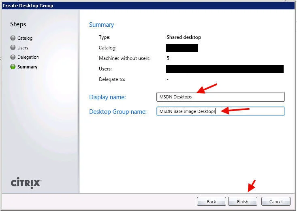Click the 'Shared desktop' type value
The width and height of the screenshot is (297, 211).
click(184, 37)
